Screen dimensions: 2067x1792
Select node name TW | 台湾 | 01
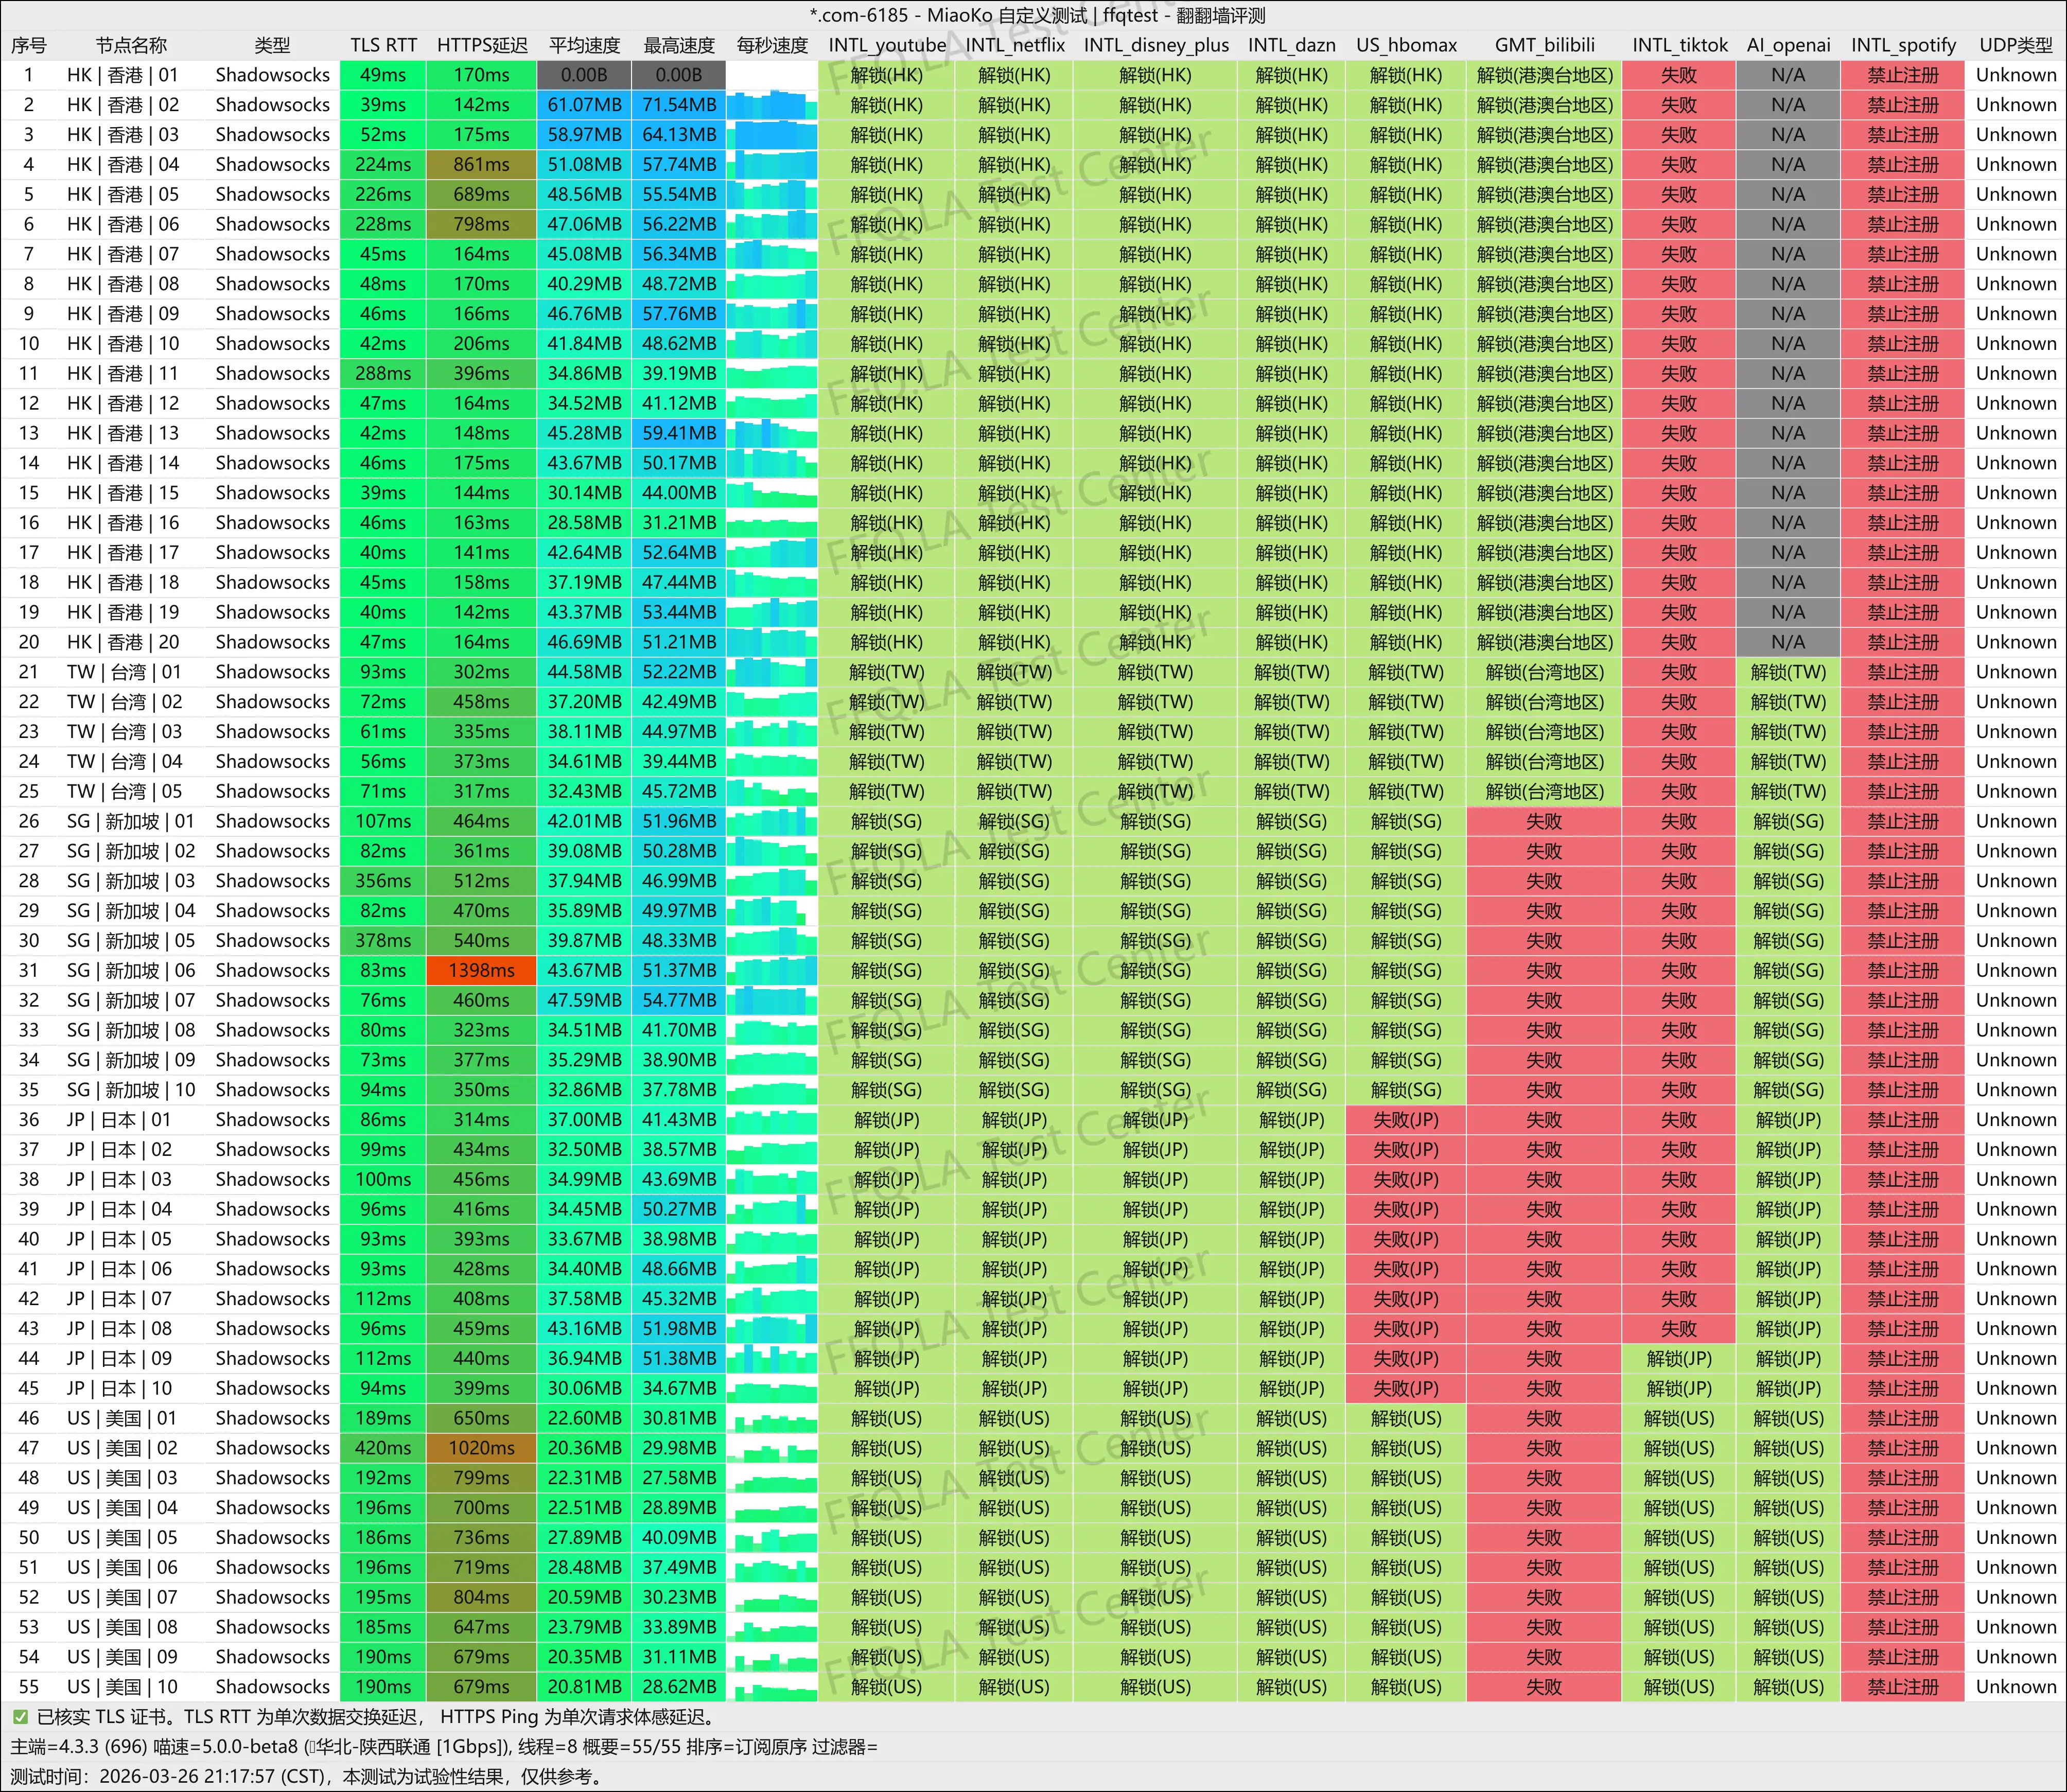tap(124, 672)
